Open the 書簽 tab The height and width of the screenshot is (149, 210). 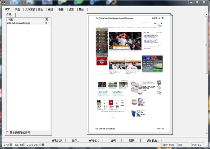pos(61,9)
